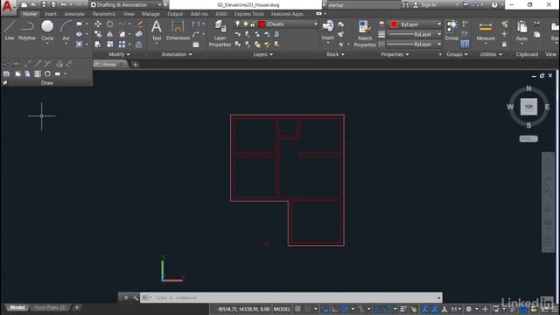Click Sign In button
Image resolution: width=560 pixels, height=315 pixels.
click(x=425, y=5)
